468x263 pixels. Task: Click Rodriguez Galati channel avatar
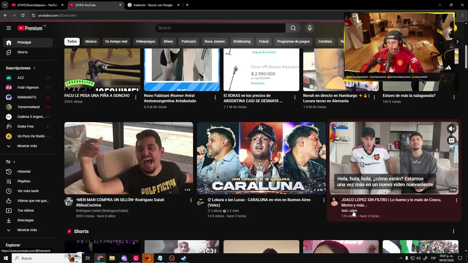tap(69, 202)
